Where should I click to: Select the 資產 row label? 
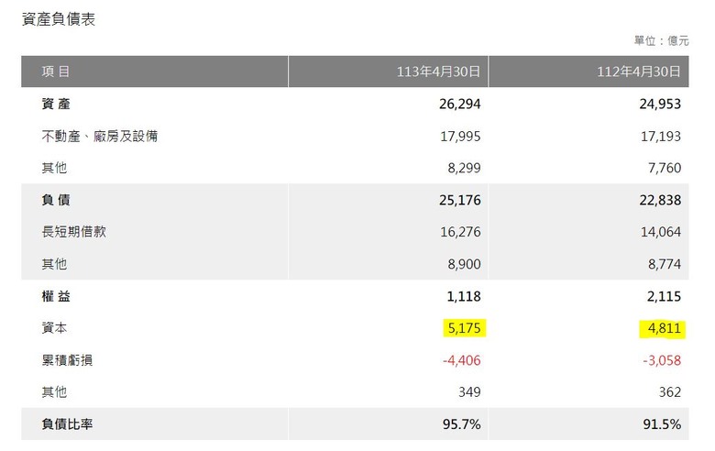[56, 104]
